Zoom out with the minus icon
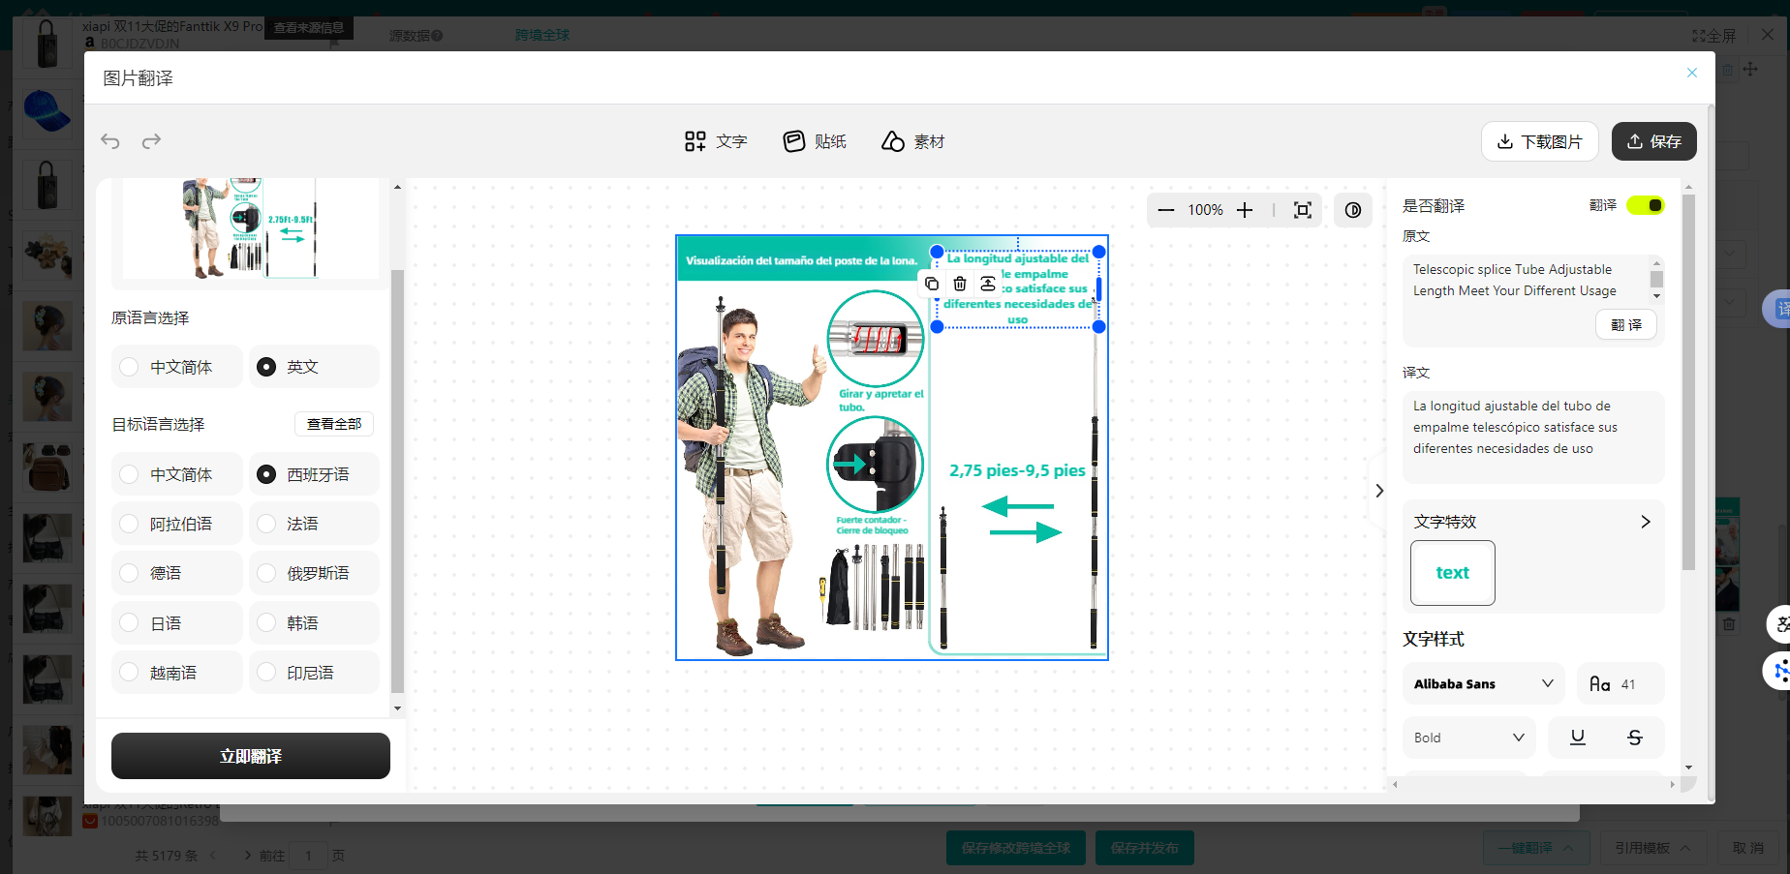Viewport: 1790px width, 874px height. coord(1166,210)
